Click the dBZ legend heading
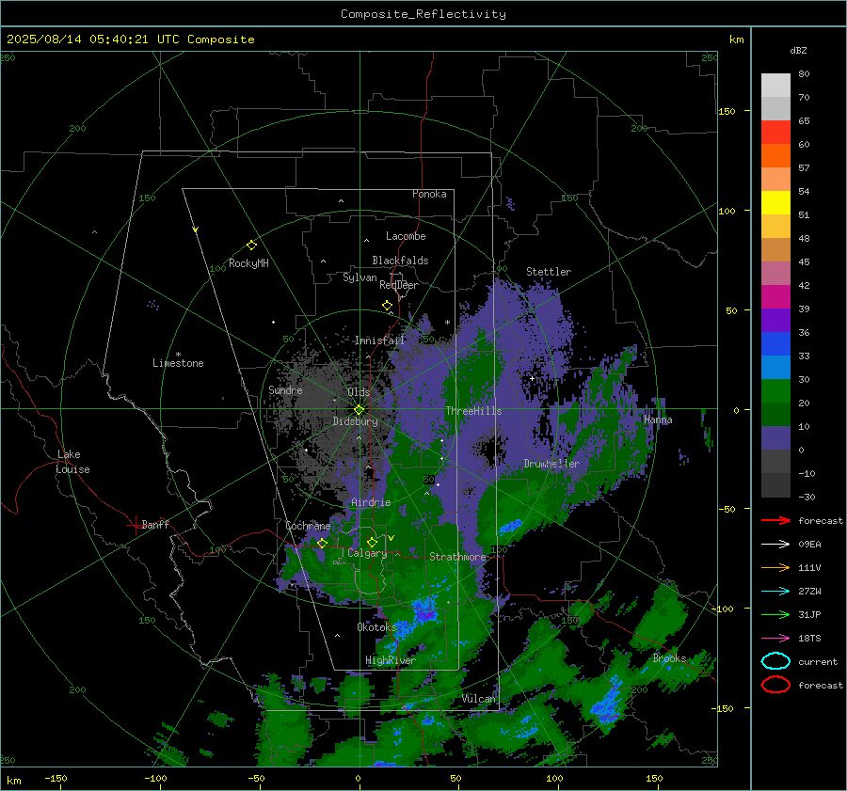The image size is (847, 791). (x=798, y=50)
